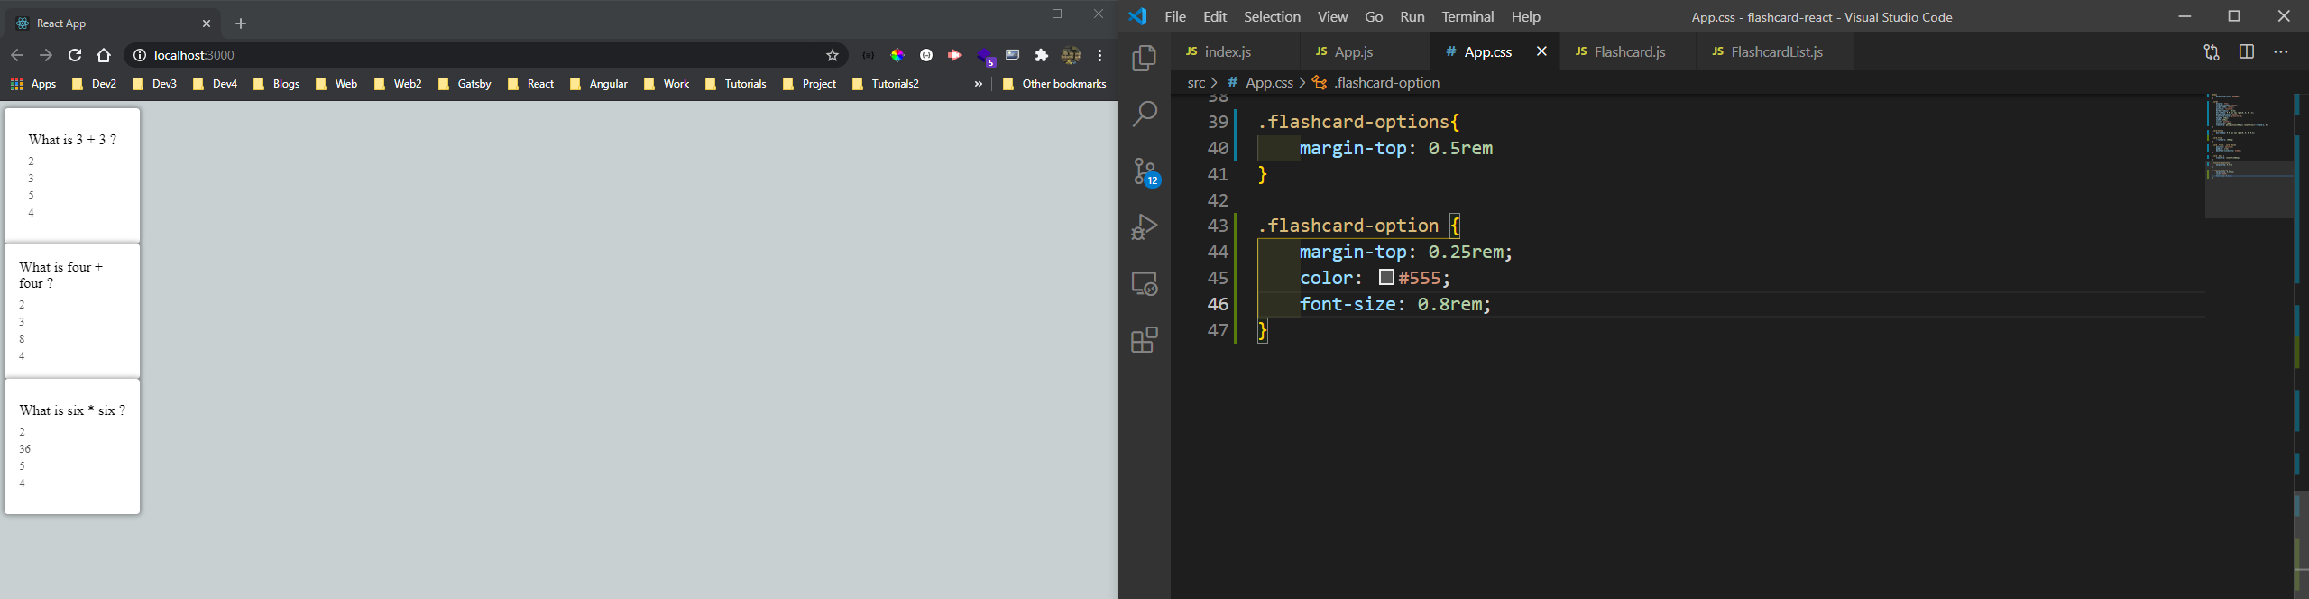Screen dimensions: 2309x599
Task: Click the 'margin-top: 0.5rem' code line
Action: click(1396, 148)
